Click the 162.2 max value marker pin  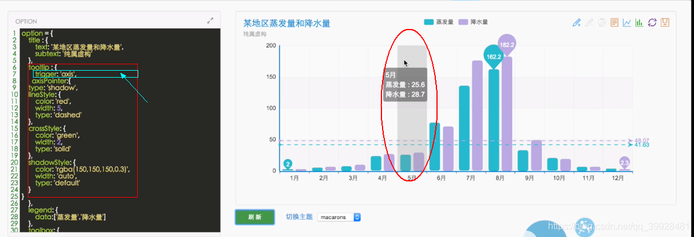[x=494, y=56]
